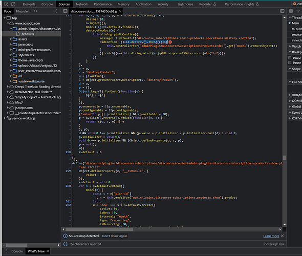Click Don't show again button

(115, 236)
